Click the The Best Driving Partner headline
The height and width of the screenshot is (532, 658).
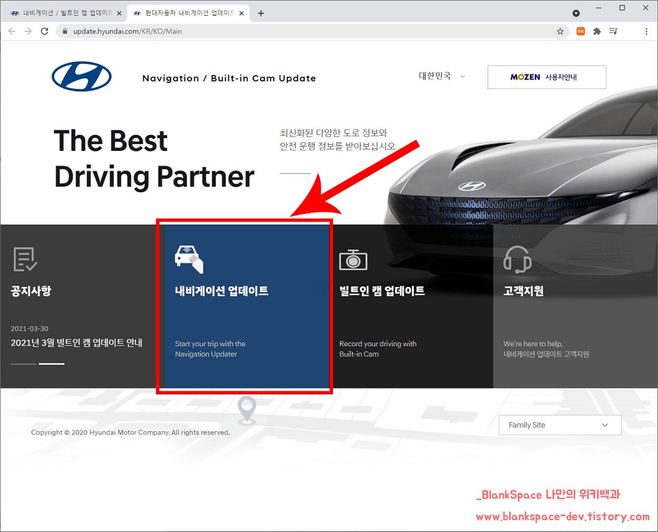coord(154,159)
